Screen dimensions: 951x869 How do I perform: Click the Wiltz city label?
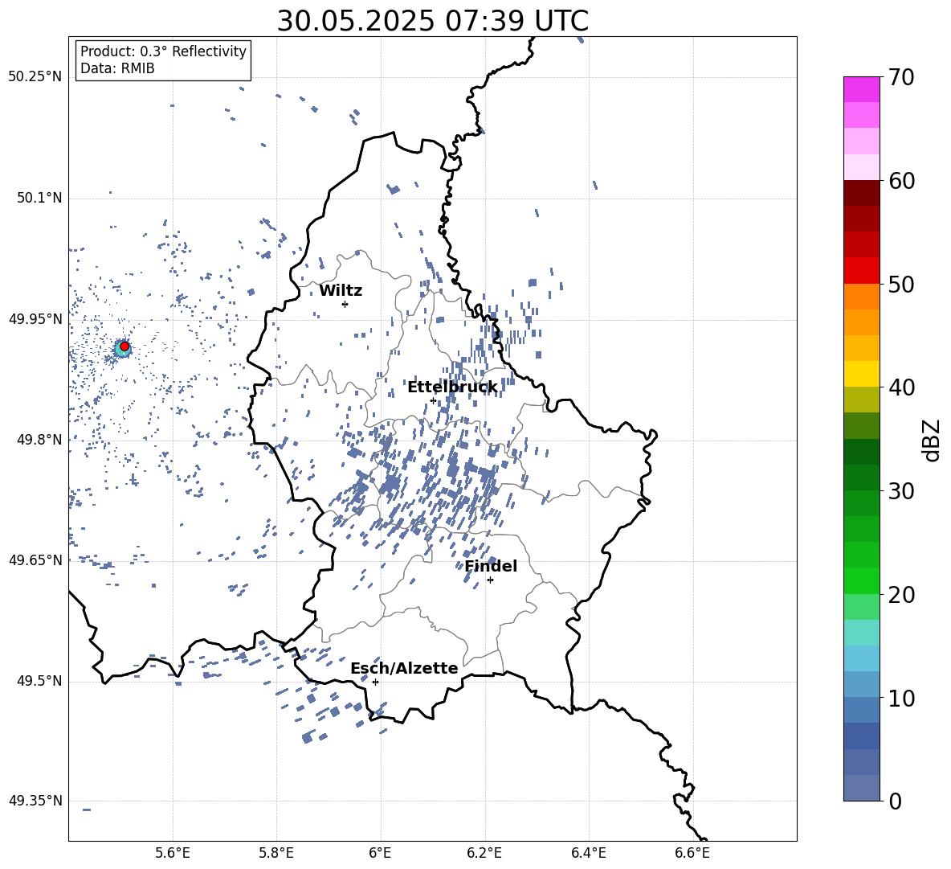(x=341, y=291)
